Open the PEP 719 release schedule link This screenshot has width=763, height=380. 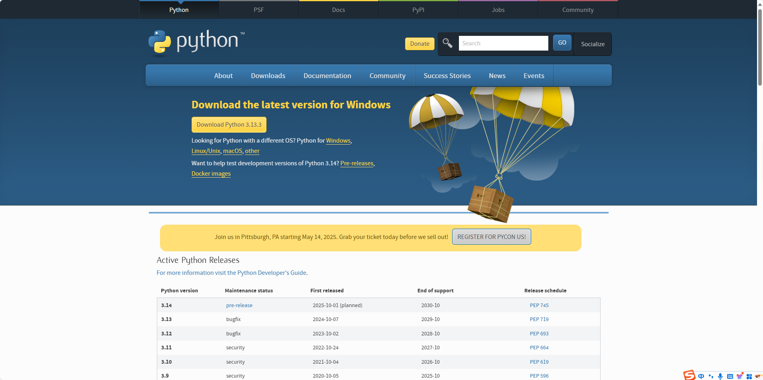click(x=539, y=319)
